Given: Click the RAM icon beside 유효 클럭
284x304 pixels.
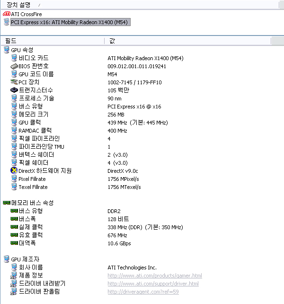Looking at the screenshot, I should coord(14,235).
